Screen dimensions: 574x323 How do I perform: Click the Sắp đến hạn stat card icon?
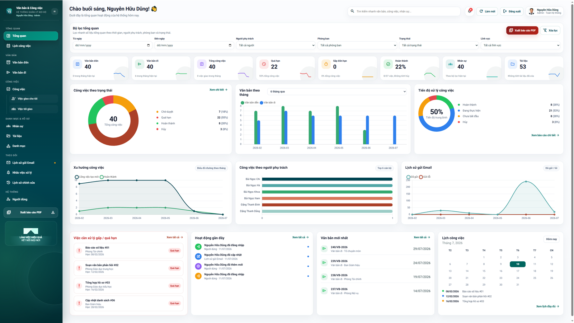[326, 64]
